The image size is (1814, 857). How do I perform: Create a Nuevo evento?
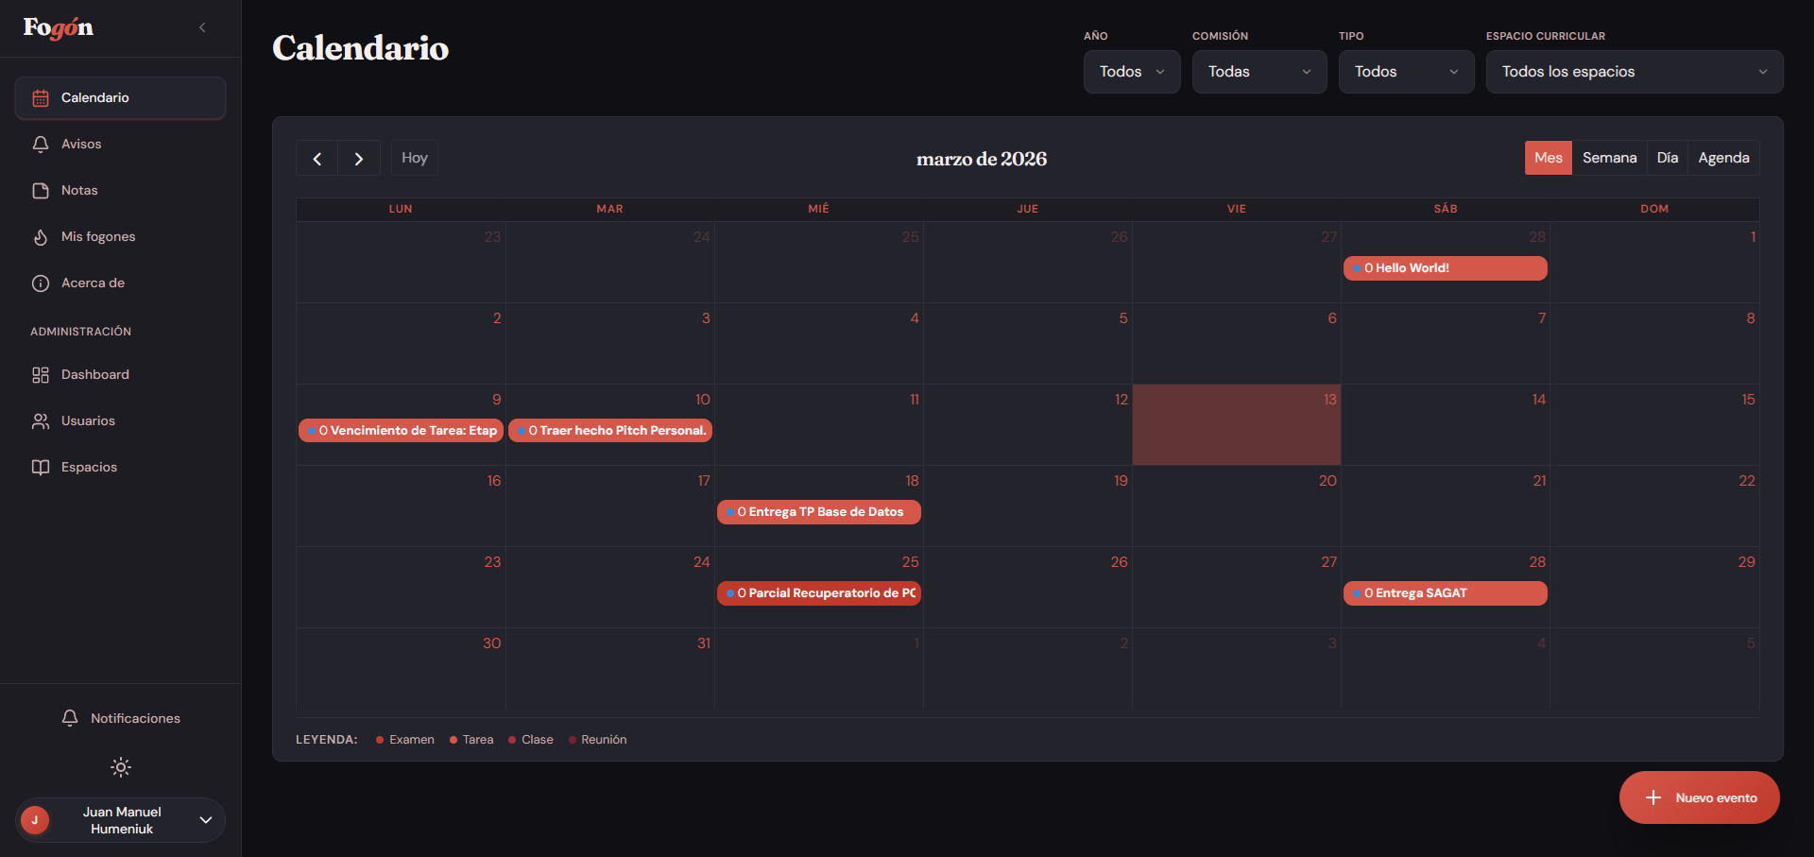[1699, 797]
